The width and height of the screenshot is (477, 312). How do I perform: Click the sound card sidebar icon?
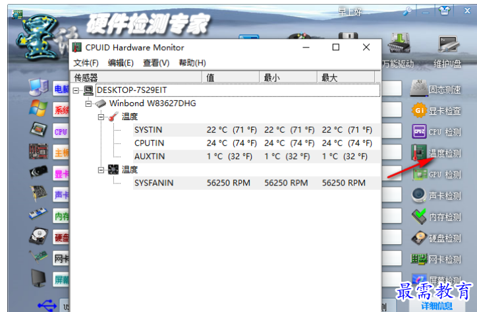point(40,193)
